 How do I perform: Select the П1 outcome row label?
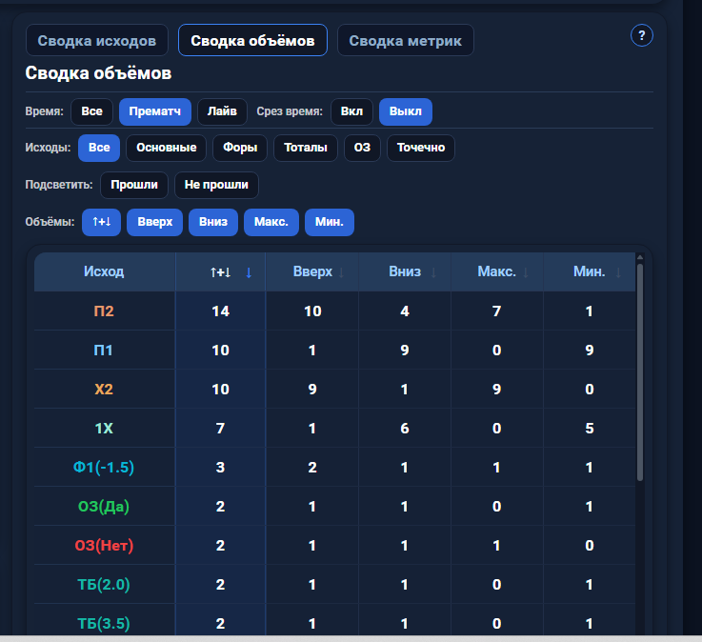(x=104, y=351)
